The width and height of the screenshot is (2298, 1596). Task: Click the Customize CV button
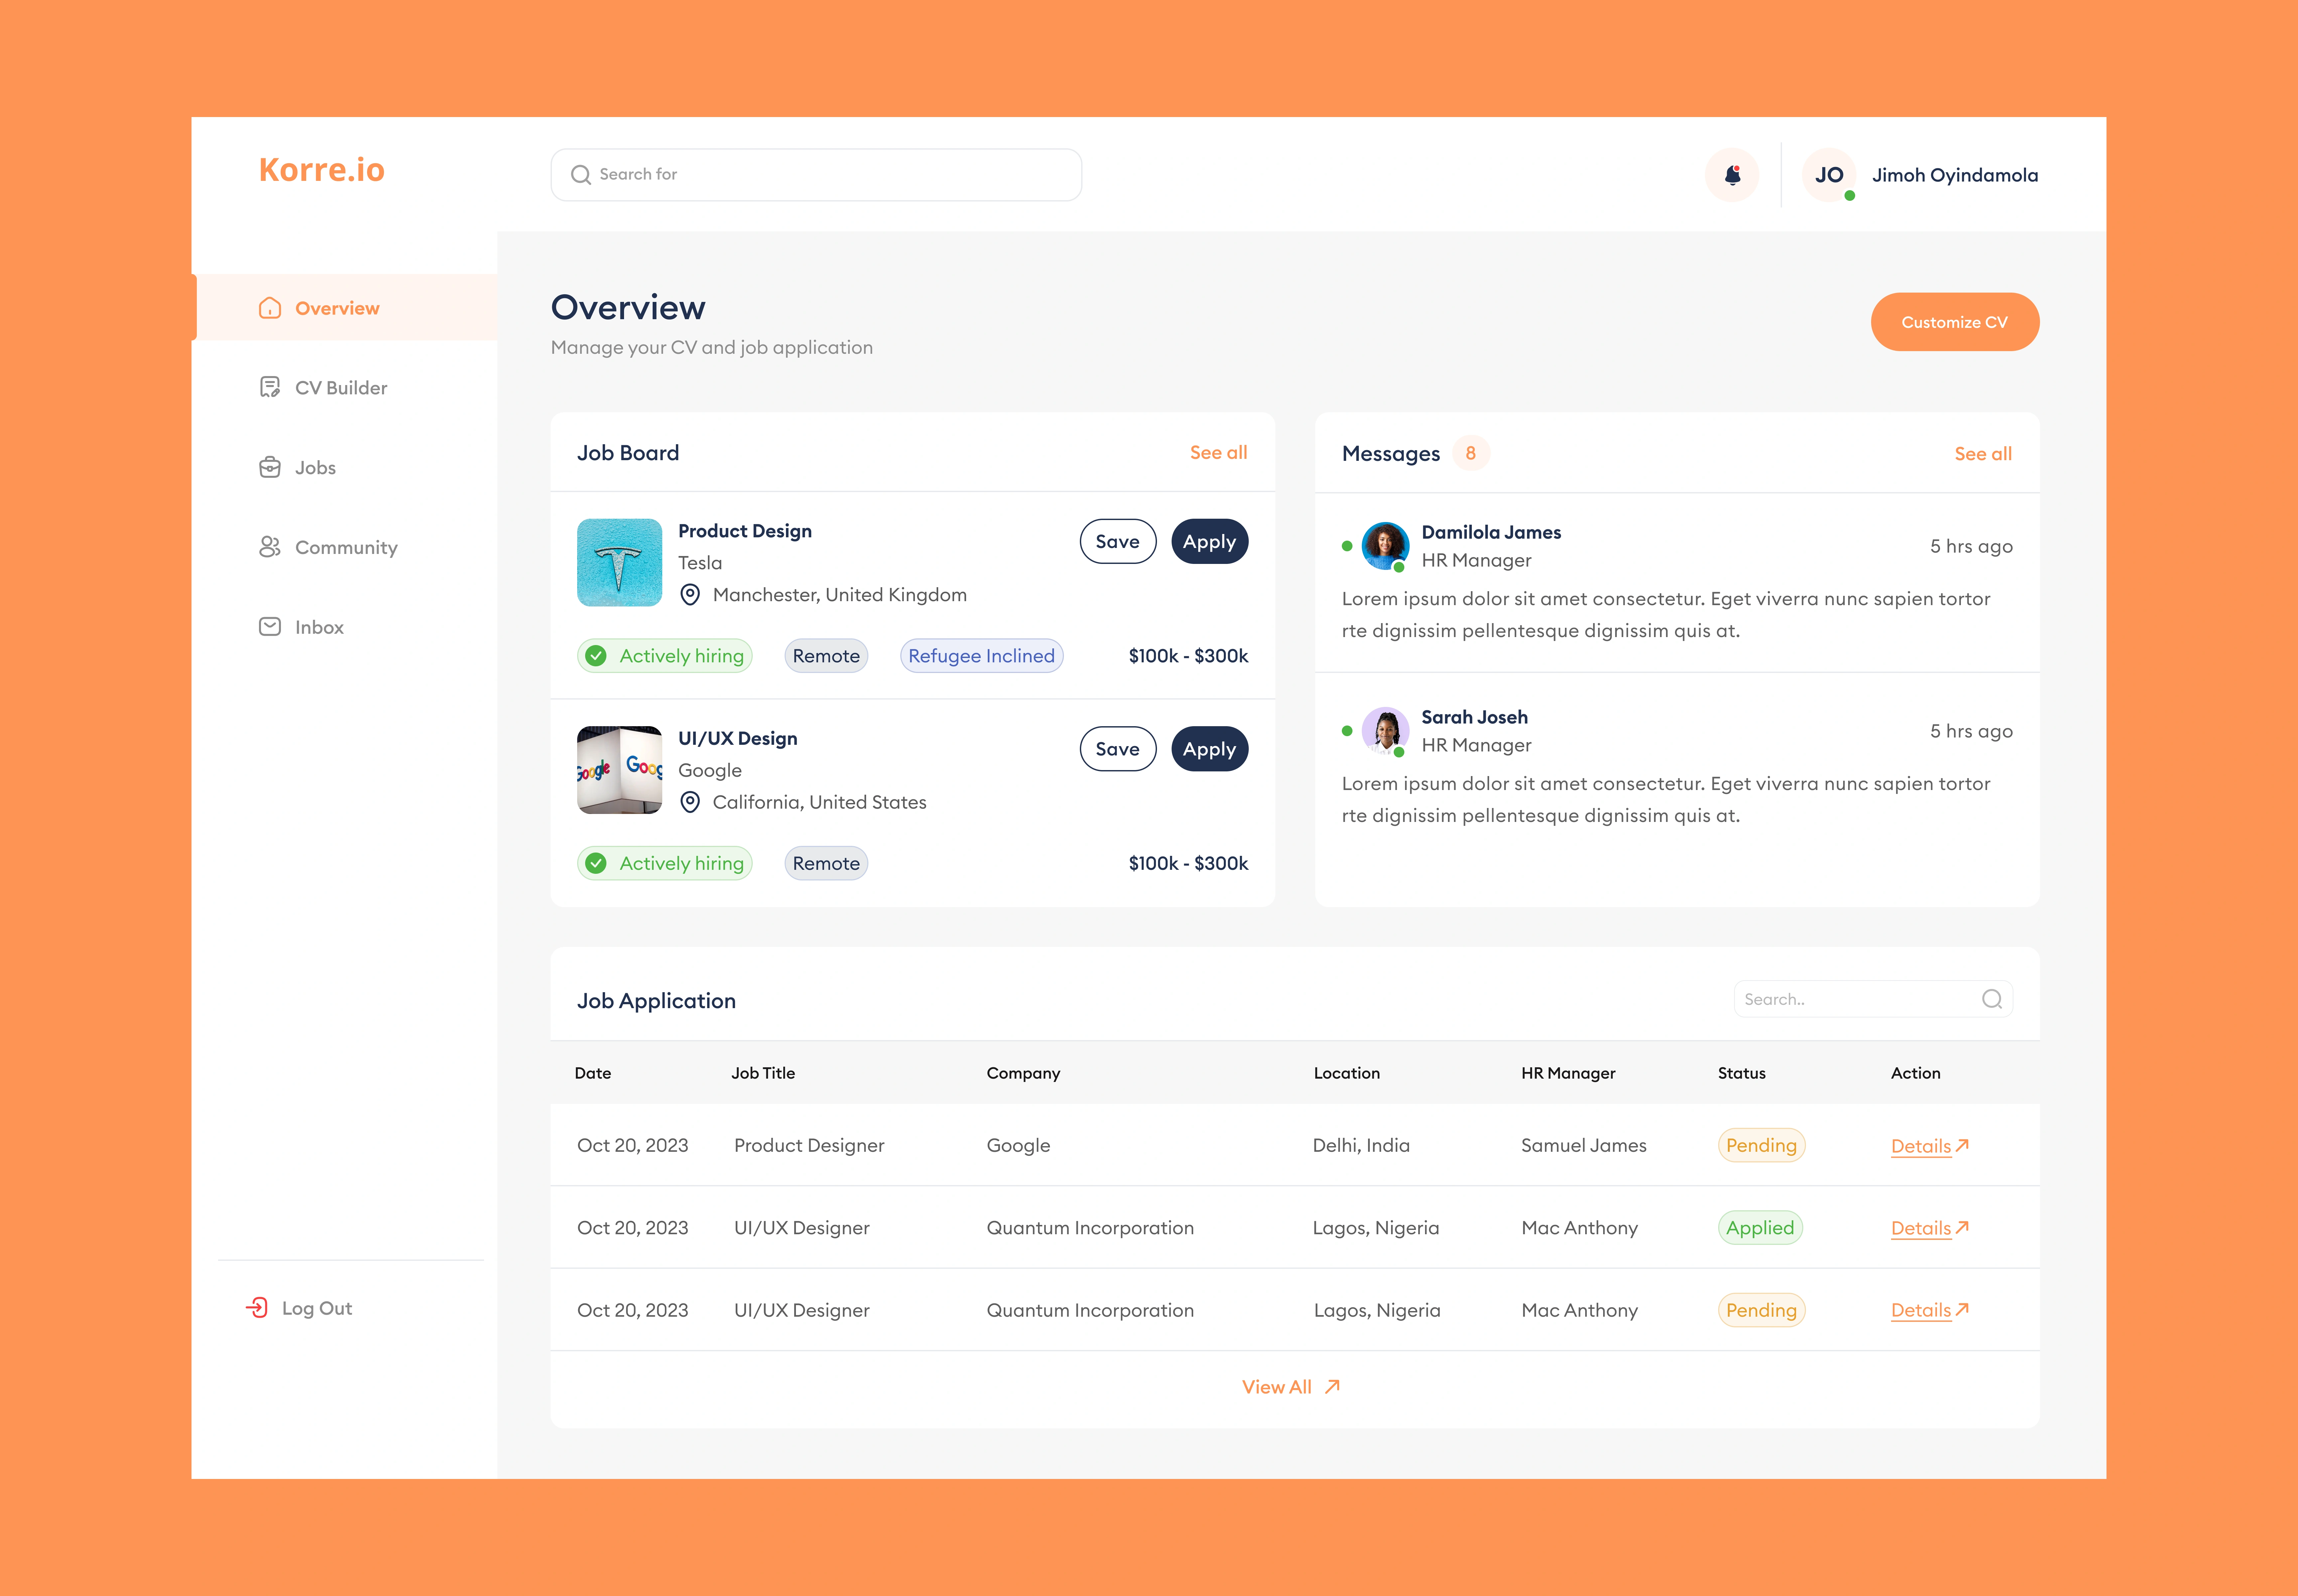(1955, 322)
